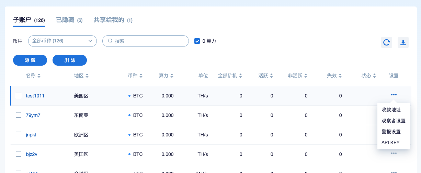Sort by 非活跃 column arrows
Image resolution: width=421 pixels, height=173 pixels.
[x=306, y=76]
